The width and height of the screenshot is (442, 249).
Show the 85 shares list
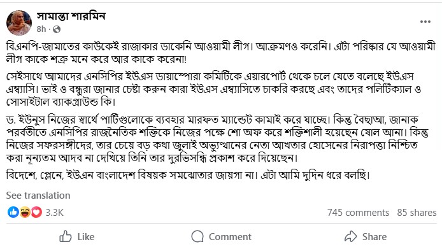[x=417, y=212]
